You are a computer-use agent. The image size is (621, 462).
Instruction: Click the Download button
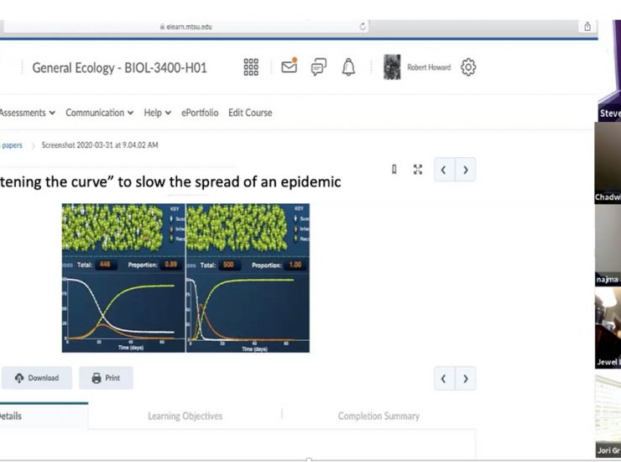pos(37,378)
